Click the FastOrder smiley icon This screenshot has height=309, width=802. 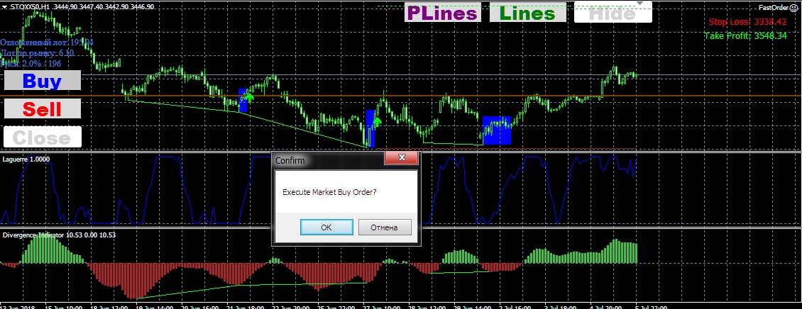793,7
